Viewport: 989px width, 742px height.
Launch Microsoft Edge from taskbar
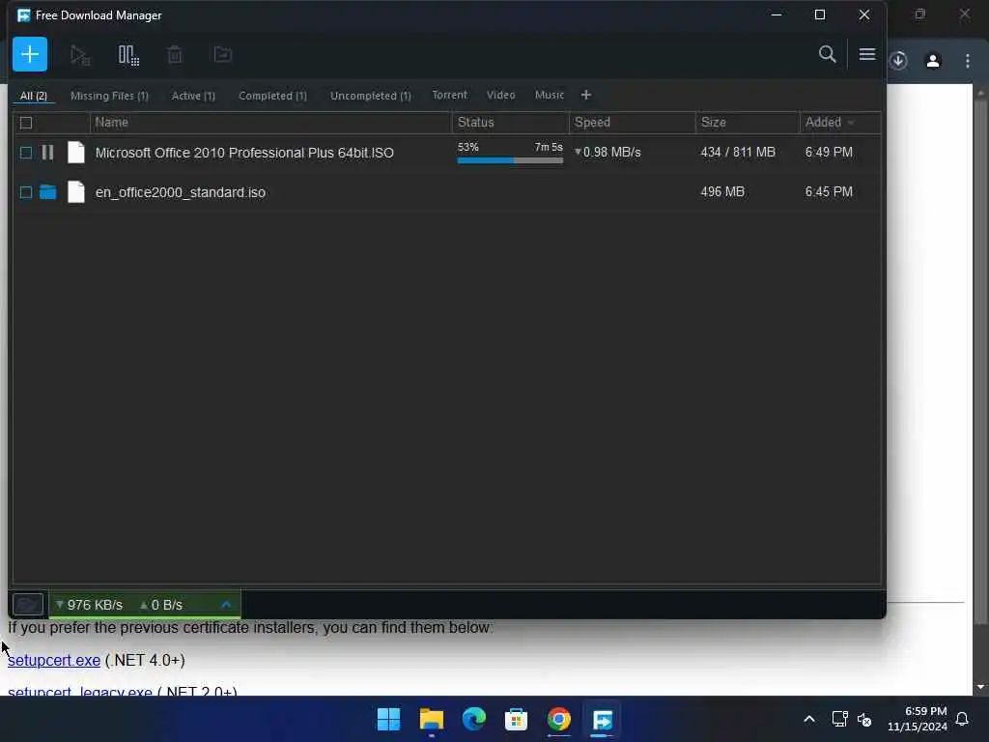coord(473,719)
